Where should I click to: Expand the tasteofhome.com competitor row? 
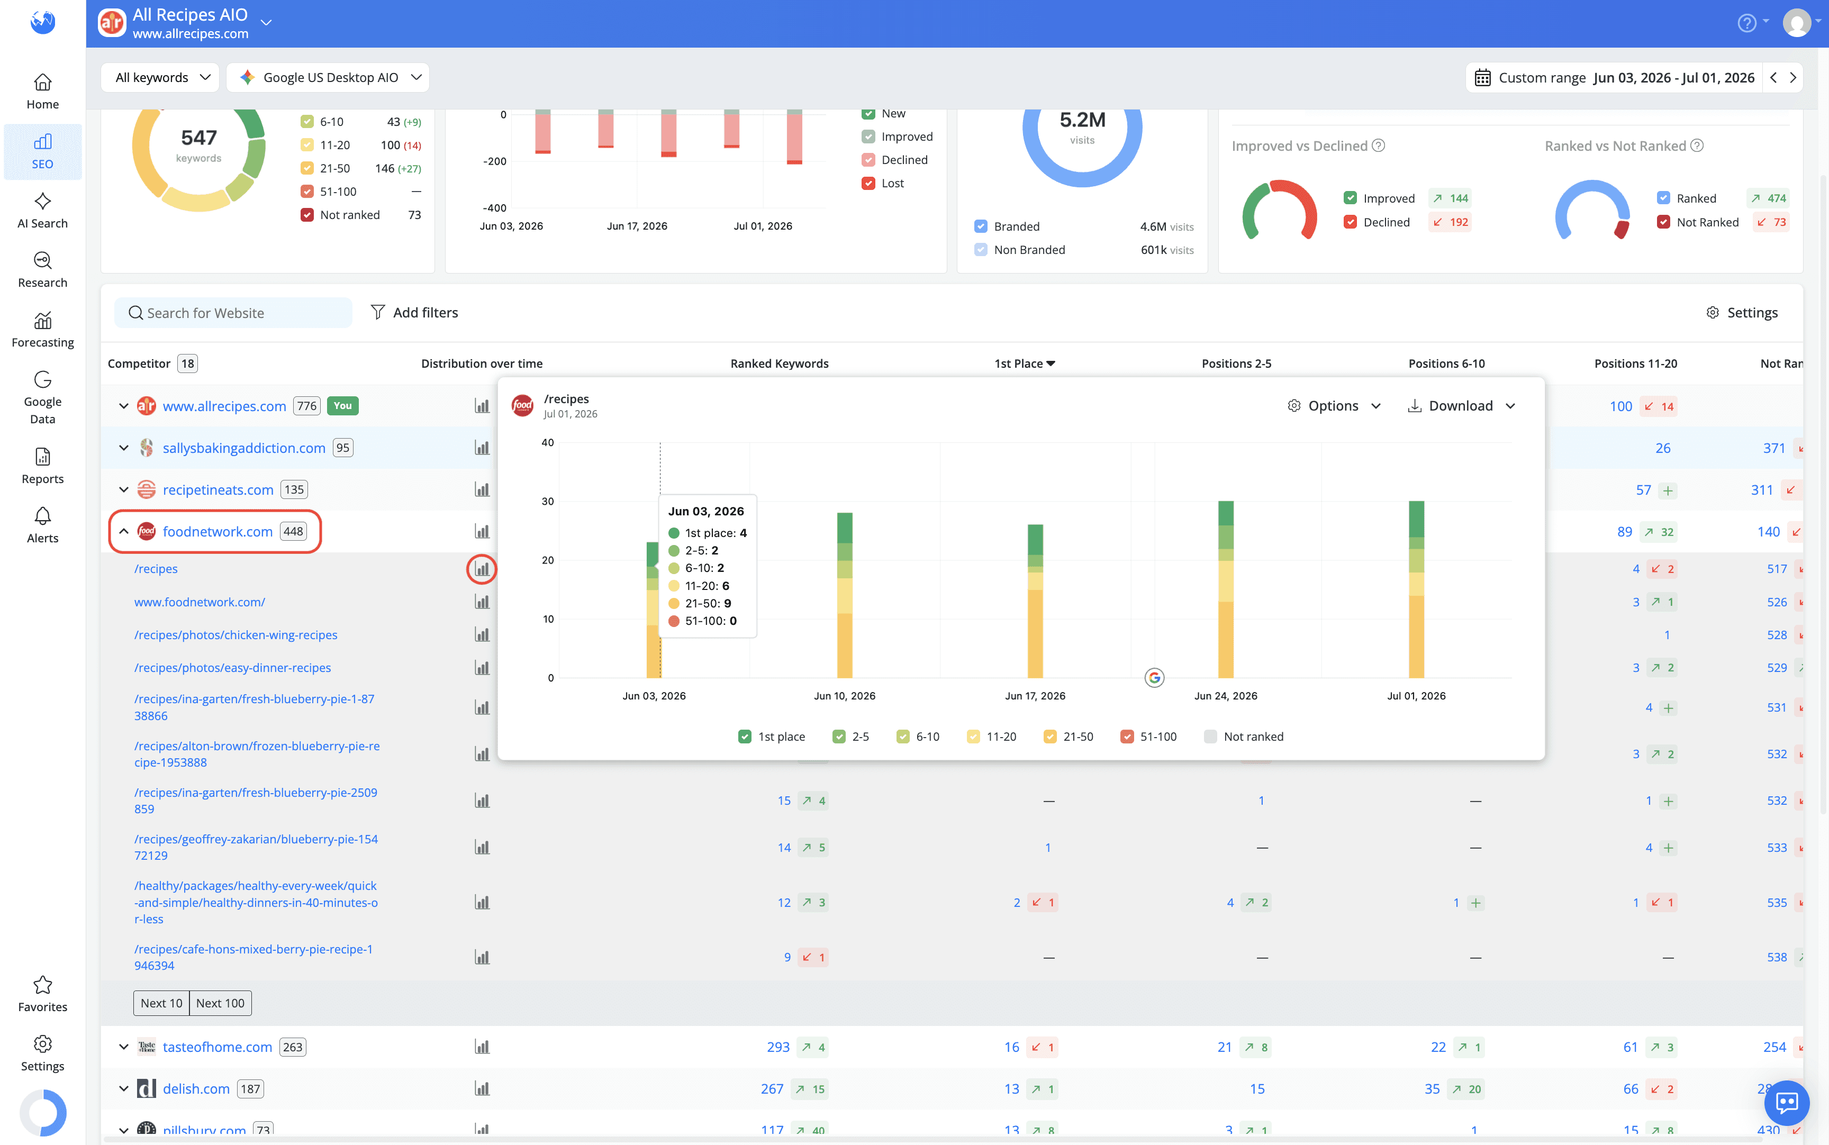123,1047
